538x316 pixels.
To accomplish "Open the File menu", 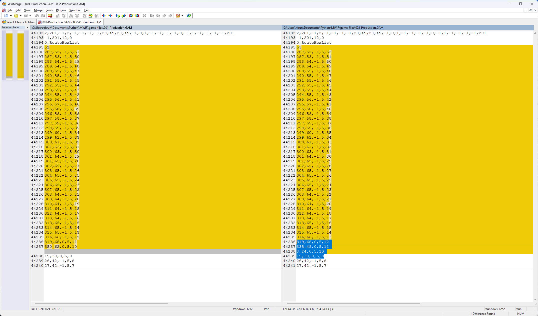I will pyautogui.click(x=10, y=10).
